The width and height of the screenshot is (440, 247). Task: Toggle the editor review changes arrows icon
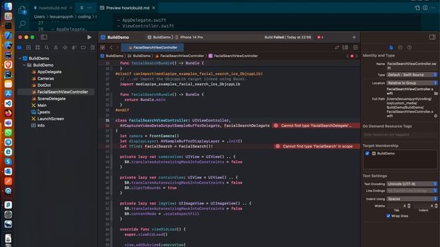point(337,47)
